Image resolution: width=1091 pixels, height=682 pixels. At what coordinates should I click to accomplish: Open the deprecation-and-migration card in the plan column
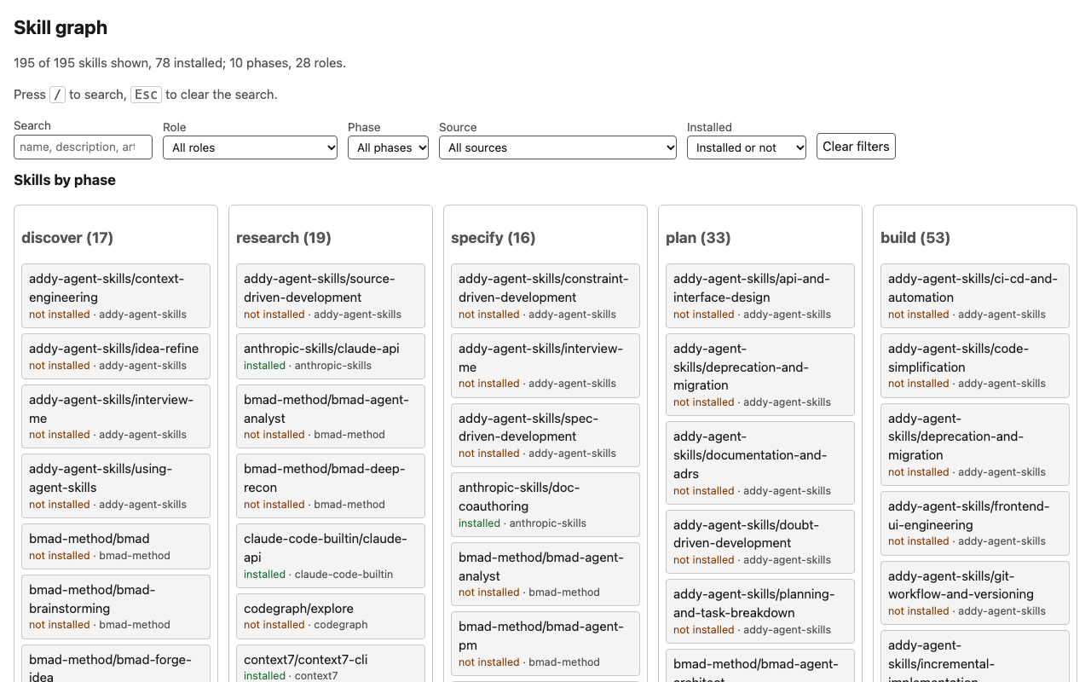pyautogui.click(x=760, y=375)
